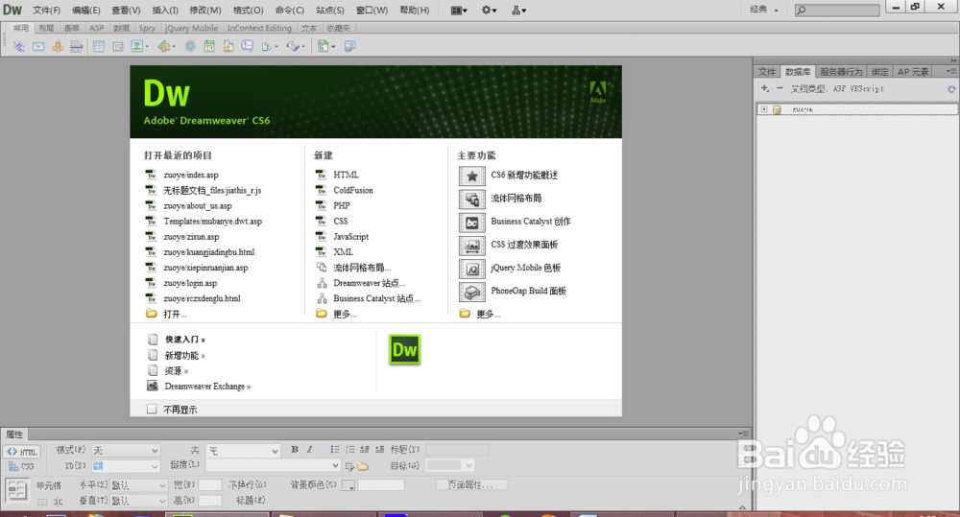Open the 快速入门 link

click(185, 340)
